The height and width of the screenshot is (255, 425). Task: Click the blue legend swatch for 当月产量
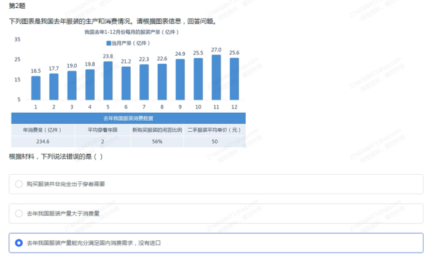109,43
